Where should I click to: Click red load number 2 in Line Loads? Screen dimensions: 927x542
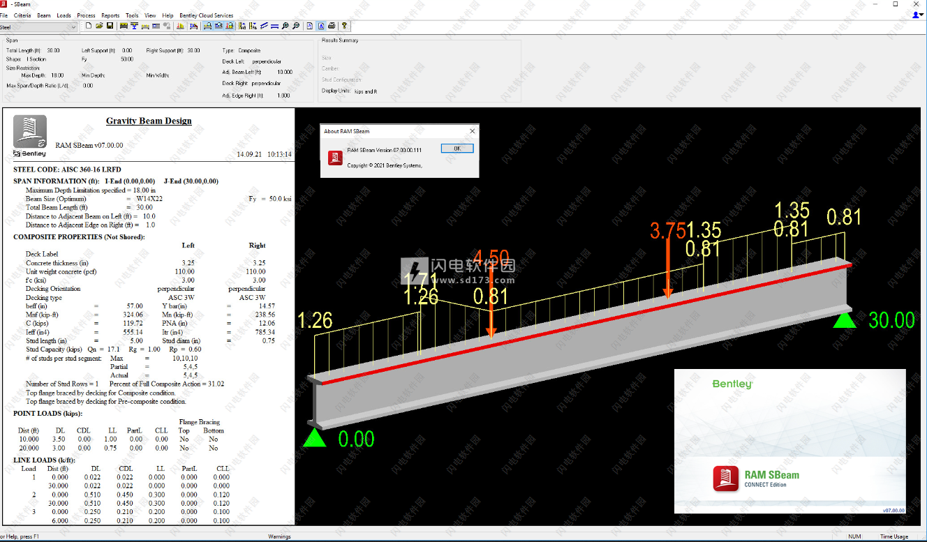tap(33, 495)
